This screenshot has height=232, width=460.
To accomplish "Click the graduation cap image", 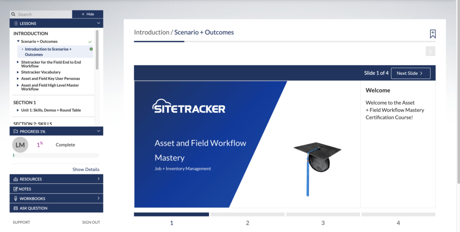I will pos(317,169).
